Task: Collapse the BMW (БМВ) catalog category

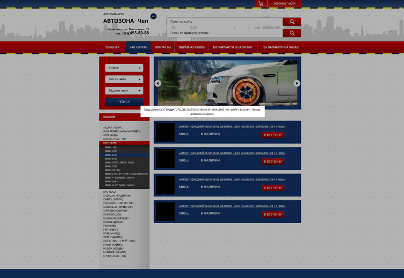Action: 111,143
